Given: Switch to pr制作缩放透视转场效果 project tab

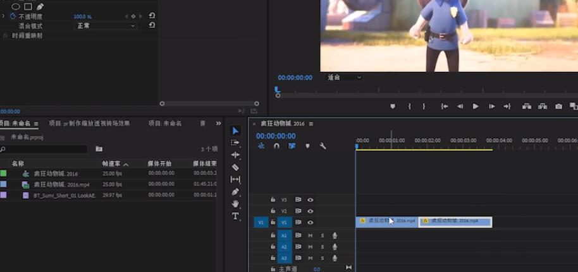Looking at the screenshot, I should click(x=89, y=124).
